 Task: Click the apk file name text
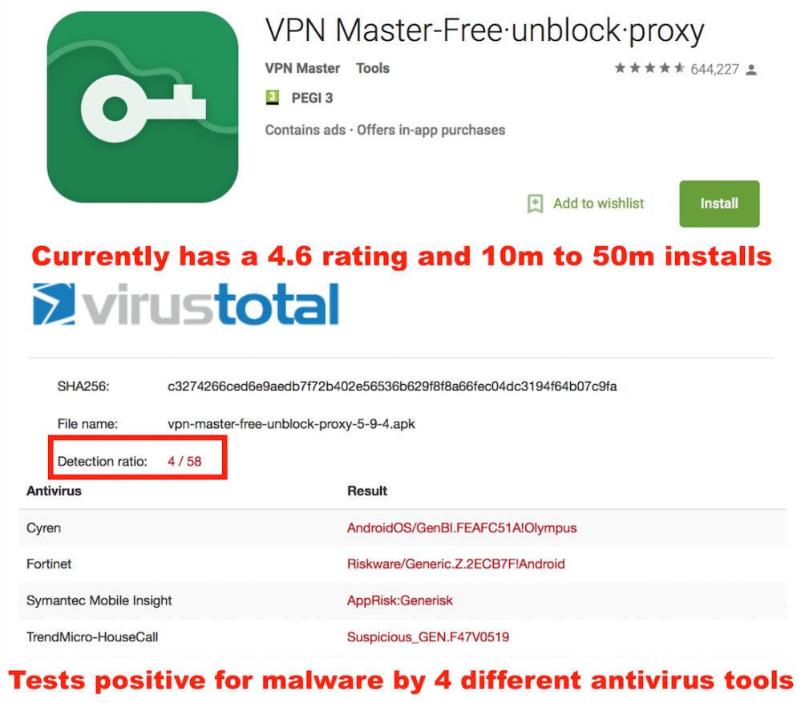point(291,424)
